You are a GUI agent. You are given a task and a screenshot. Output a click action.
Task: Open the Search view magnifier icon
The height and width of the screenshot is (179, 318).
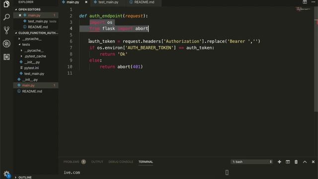pyautogui.click(x=6, y=17)
